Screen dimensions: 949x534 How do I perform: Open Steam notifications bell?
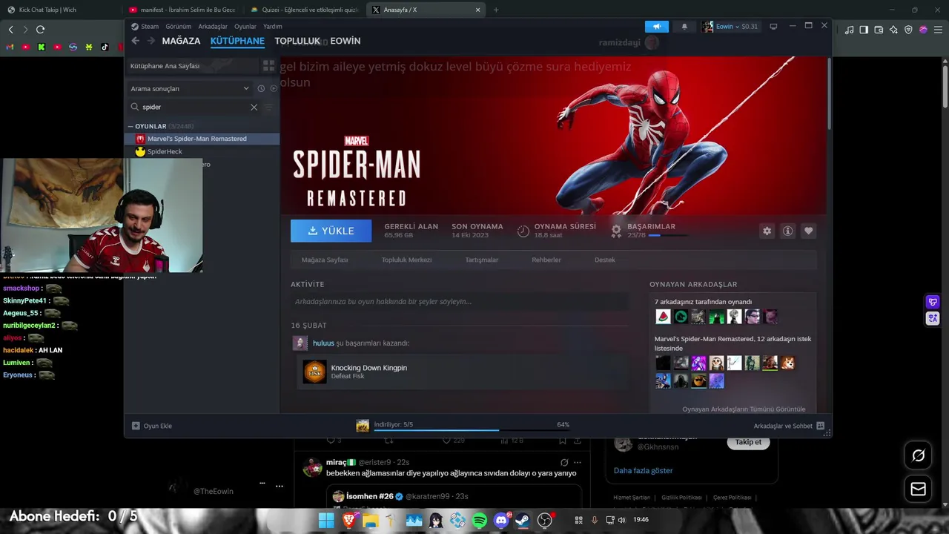[x=684, y=26]
